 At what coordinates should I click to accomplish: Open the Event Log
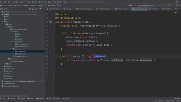point(177,98)
